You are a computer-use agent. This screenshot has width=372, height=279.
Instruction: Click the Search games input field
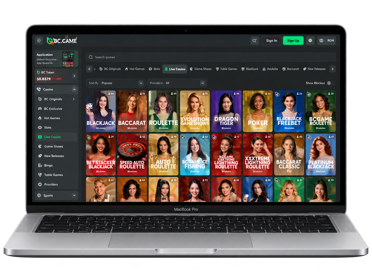point(211,57)
